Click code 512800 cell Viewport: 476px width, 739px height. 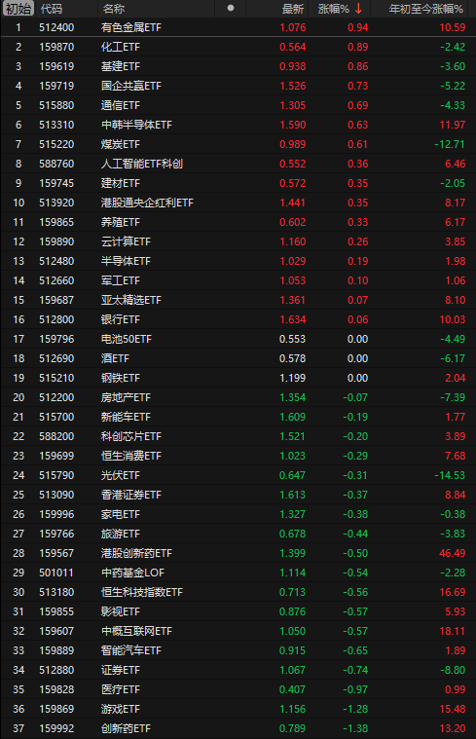point(56,319)
